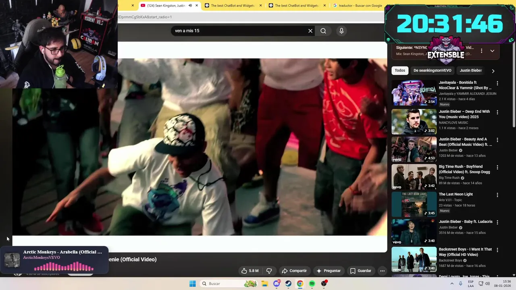
Task: Collapse the mix playlist panel chevron
Action: pos(492,51)
